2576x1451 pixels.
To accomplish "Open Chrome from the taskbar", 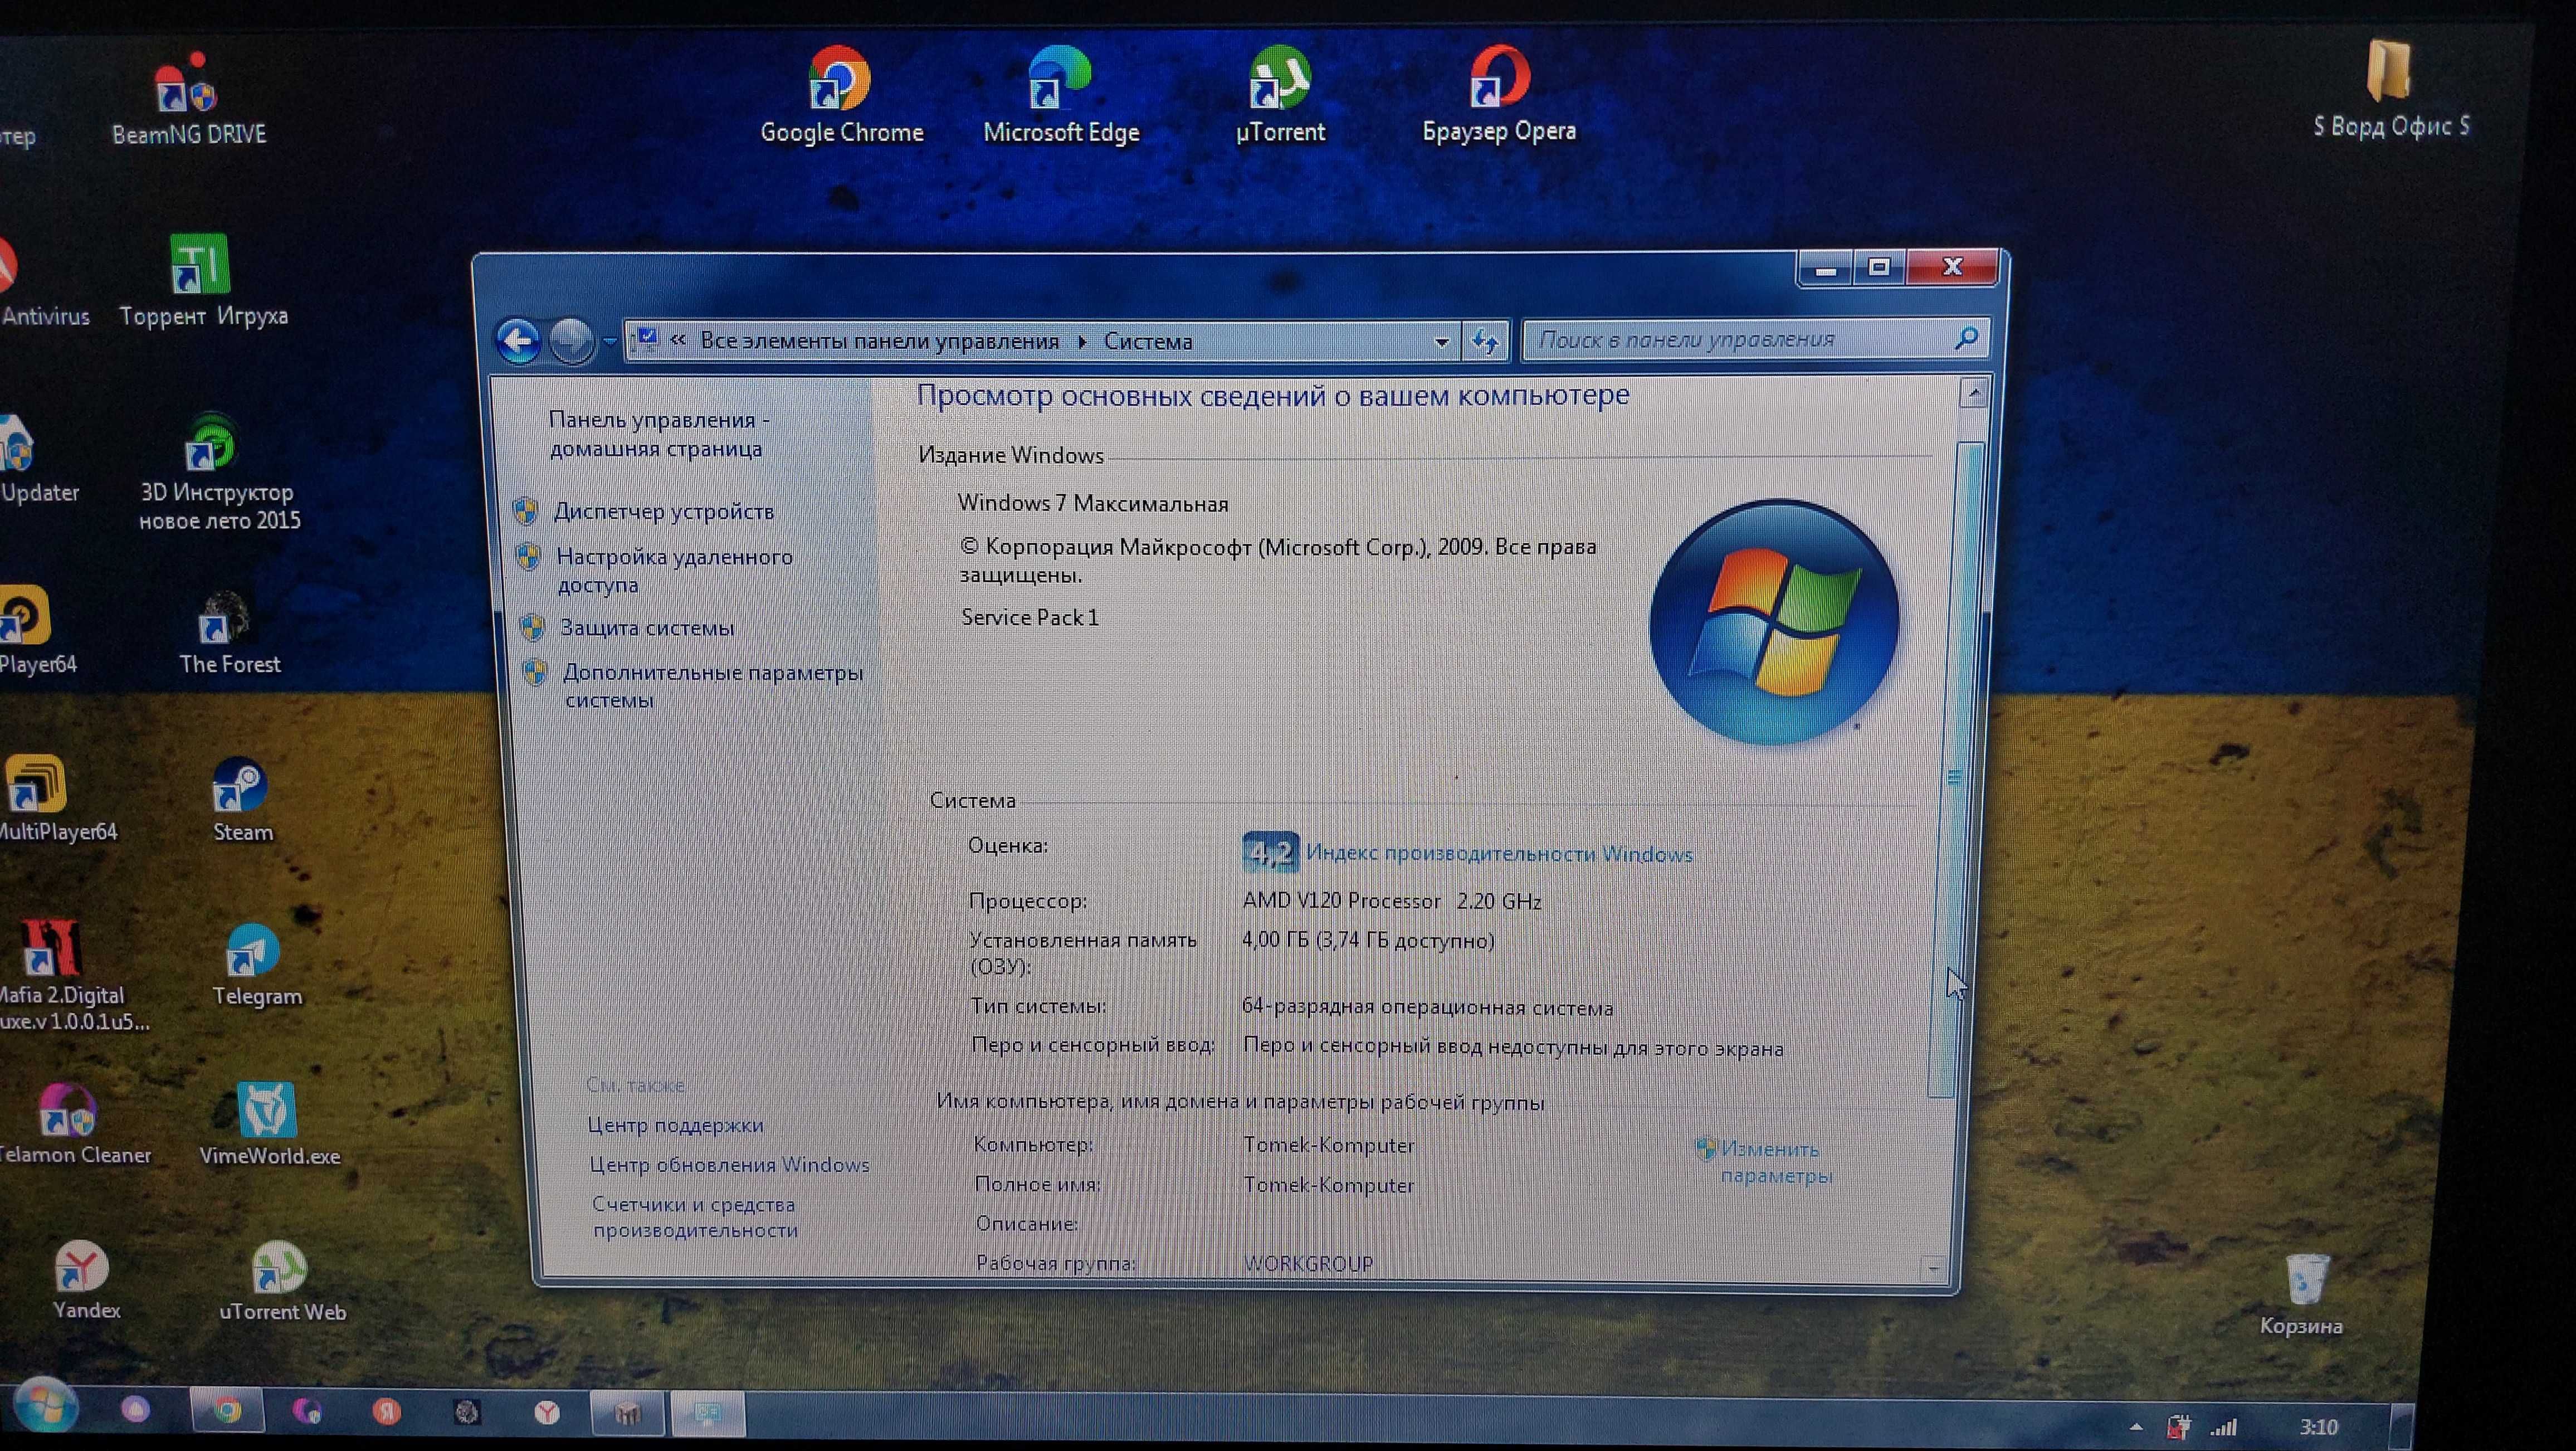I will click(227, 1411).
